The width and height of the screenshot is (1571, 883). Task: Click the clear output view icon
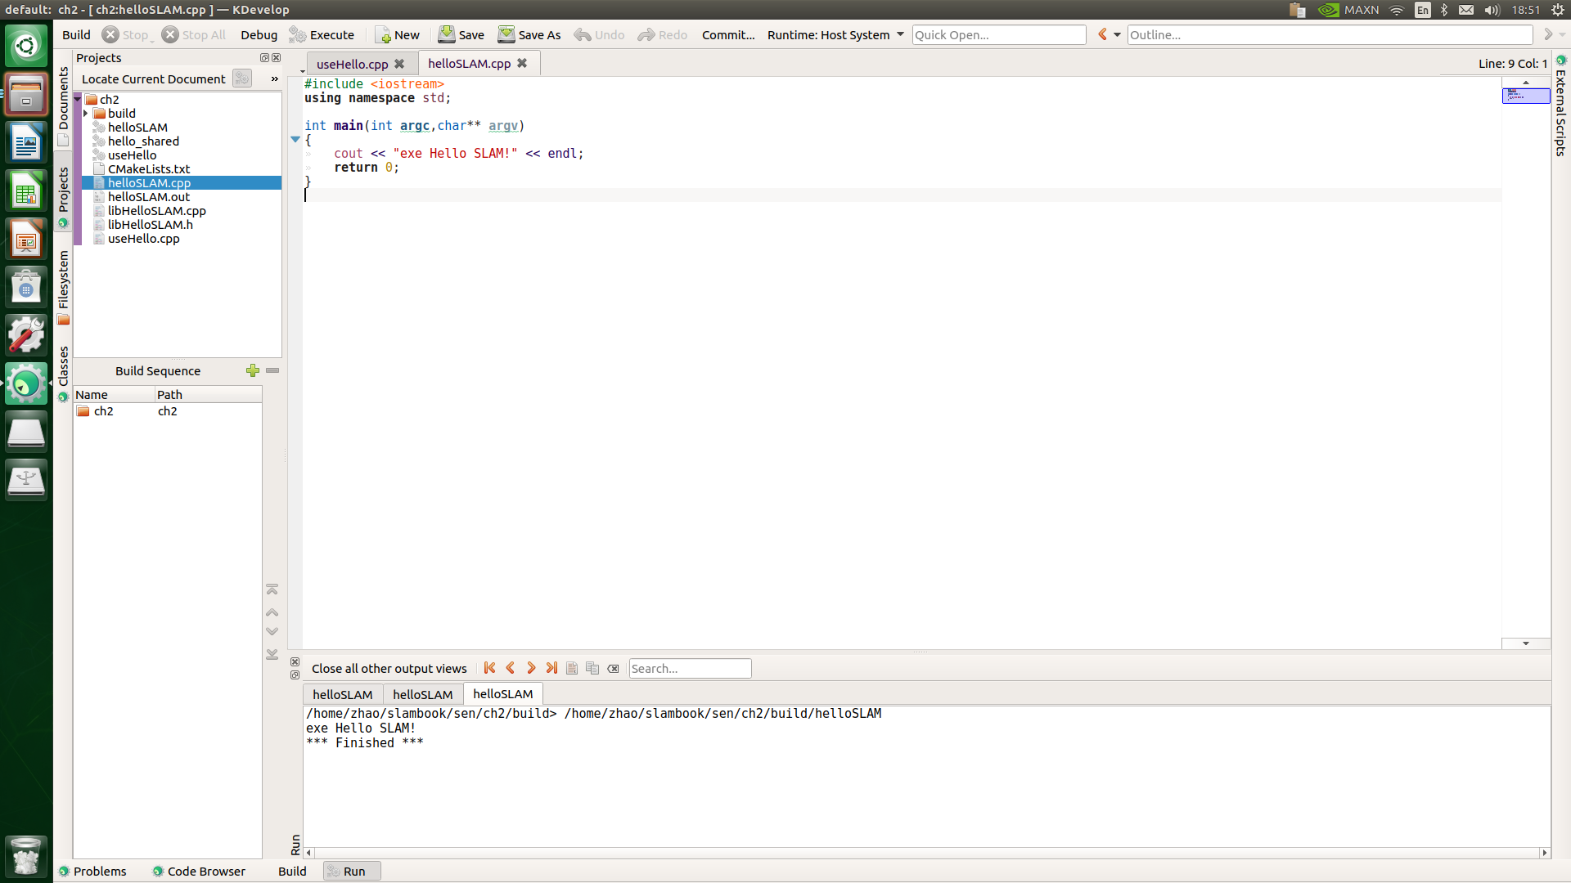tap(613, 668)
